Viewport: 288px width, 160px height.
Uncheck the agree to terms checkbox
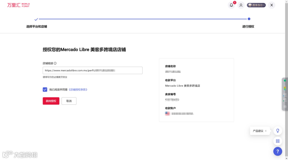[45, 90]
